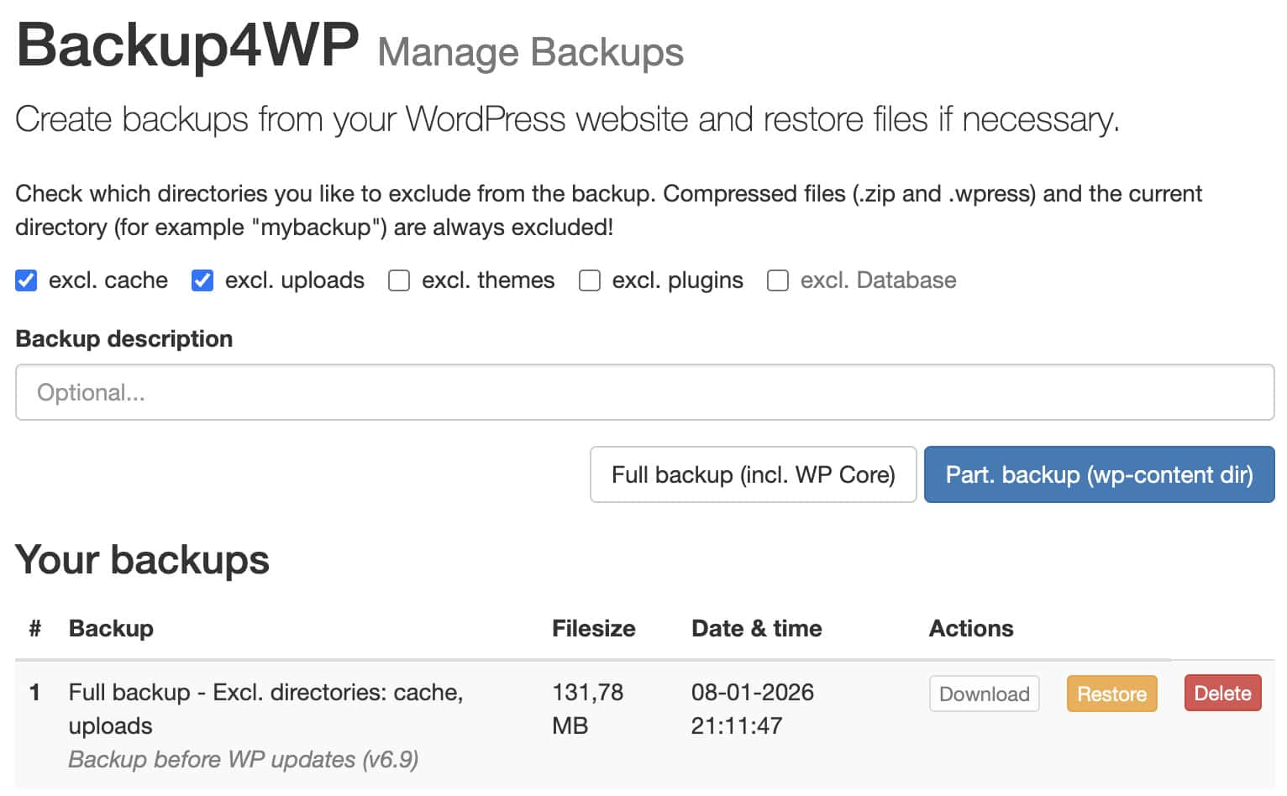The height and width of the screenshot is (796, 1287).
Task: Sort by the Filesize column header
Action: click(593, 628)
